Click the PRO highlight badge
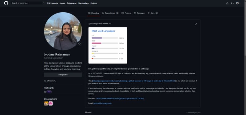This screenshot has width=246, height=115. 49,92
